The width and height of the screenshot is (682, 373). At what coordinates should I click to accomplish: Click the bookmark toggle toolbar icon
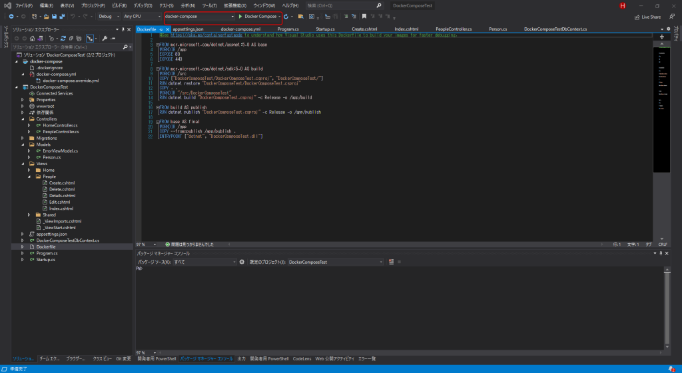coord(364,16)
